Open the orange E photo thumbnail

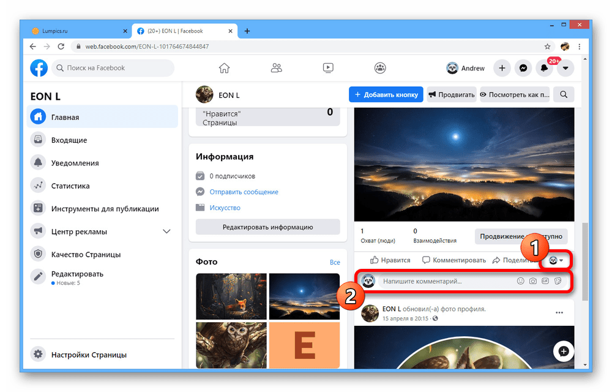(x=304, y=345)
